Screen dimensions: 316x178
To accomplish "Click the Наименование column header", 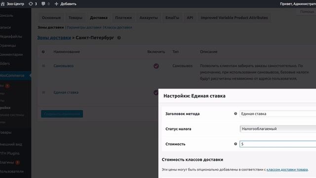I will [x=67, y=52].
